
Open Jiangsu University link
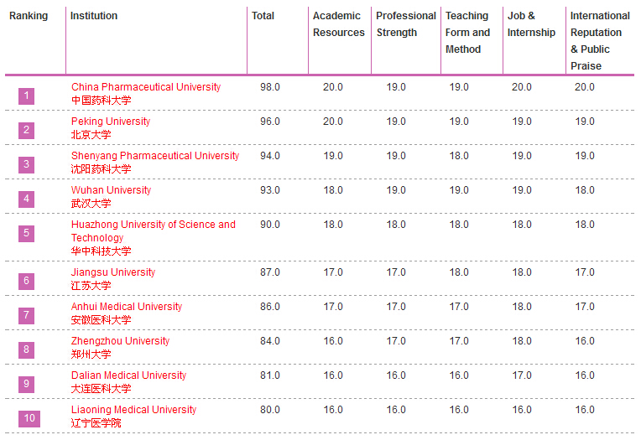tap(113, 272)
